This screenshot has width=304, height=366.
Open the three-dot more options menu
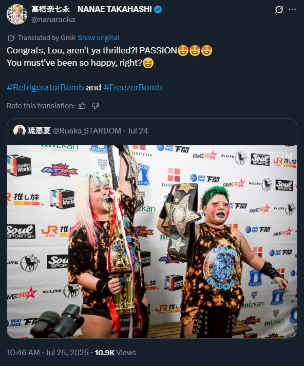tap(292, 10)
